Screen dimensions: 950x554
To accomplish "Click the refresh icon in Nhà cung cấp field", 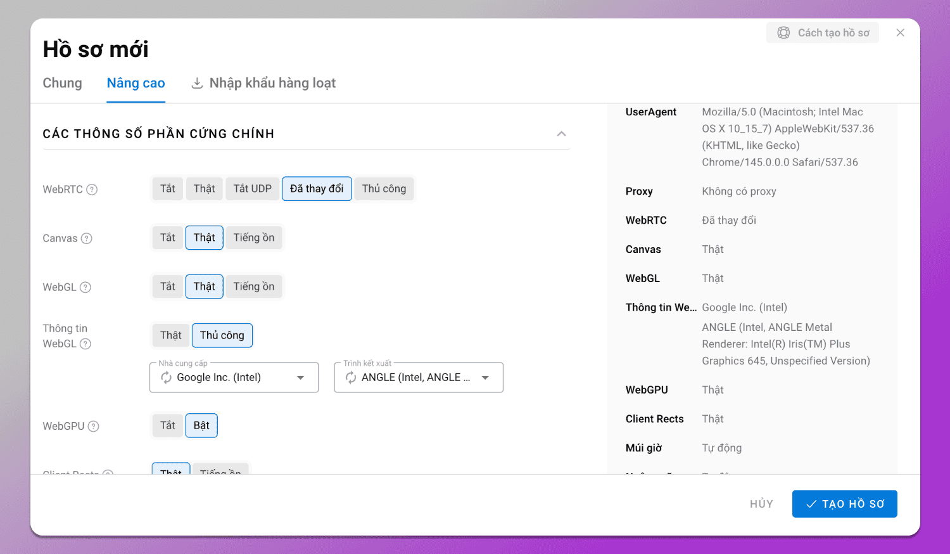I will point(166,377).
